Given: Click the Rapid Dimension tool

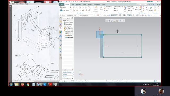Looking at the screenshot, I should pos(96,9).
